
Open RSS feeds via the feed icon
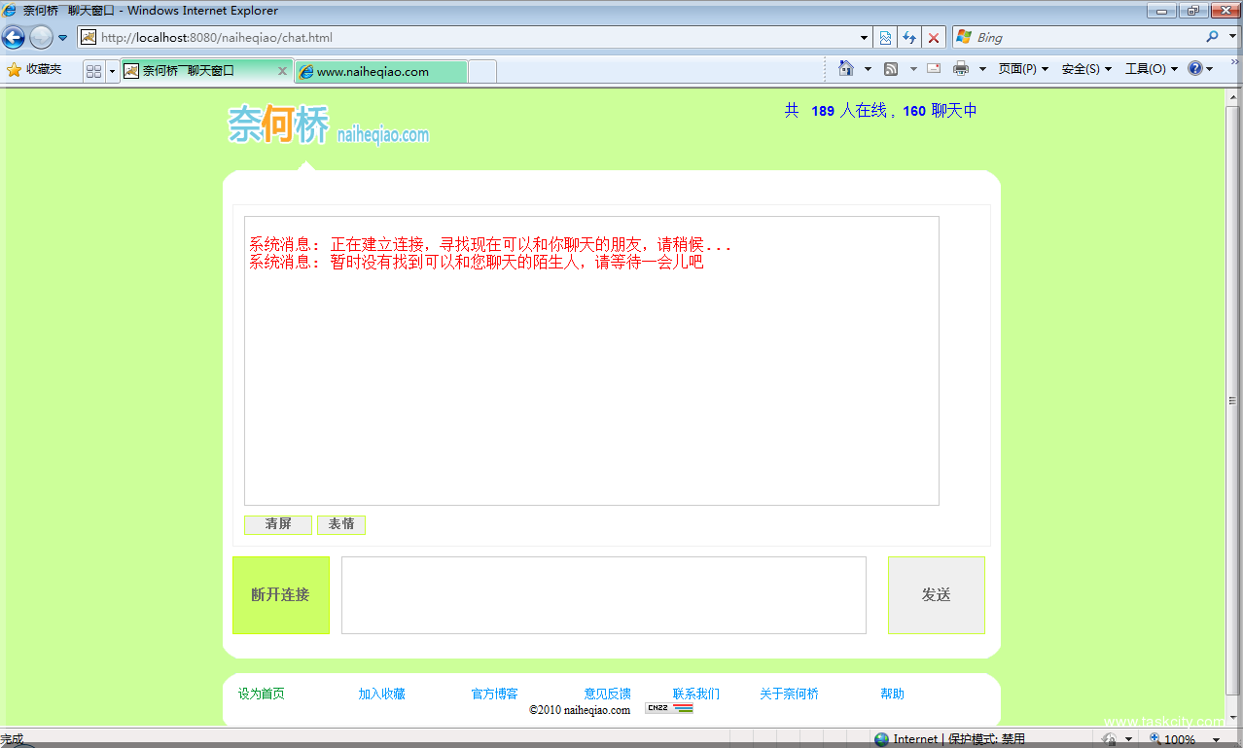(x=890, y=68)
